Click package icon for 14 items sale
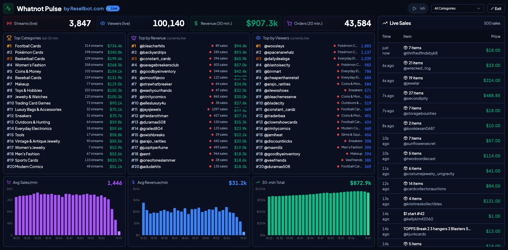Screen dimensions: 508x250 click(405, 183)
